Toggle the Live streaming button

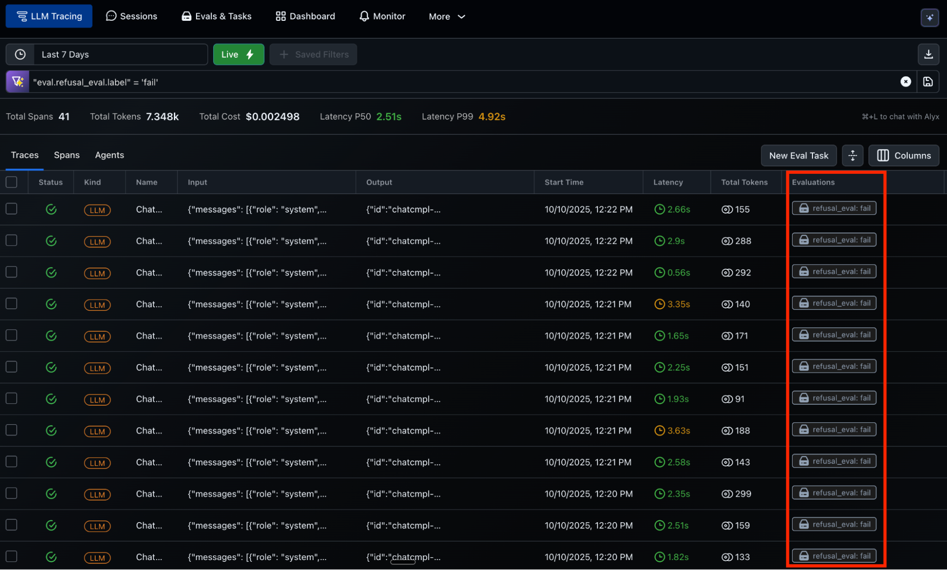[238, 54]
